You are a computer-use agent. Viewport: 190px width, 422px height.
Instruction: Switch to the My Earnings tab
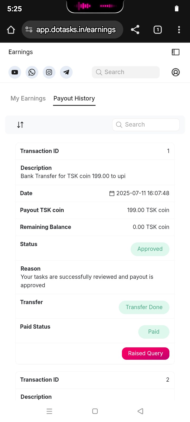click(28, 98)
